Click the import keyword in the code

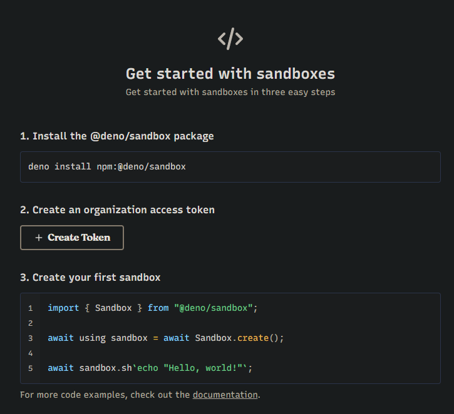(63, 308)
